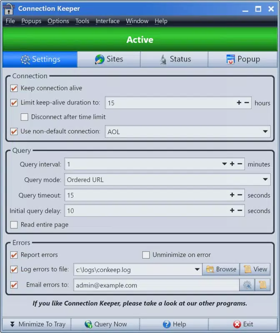This screenshot has width=280, height=333.
Task: Click the Query Now button
Action: pos(105,324)
